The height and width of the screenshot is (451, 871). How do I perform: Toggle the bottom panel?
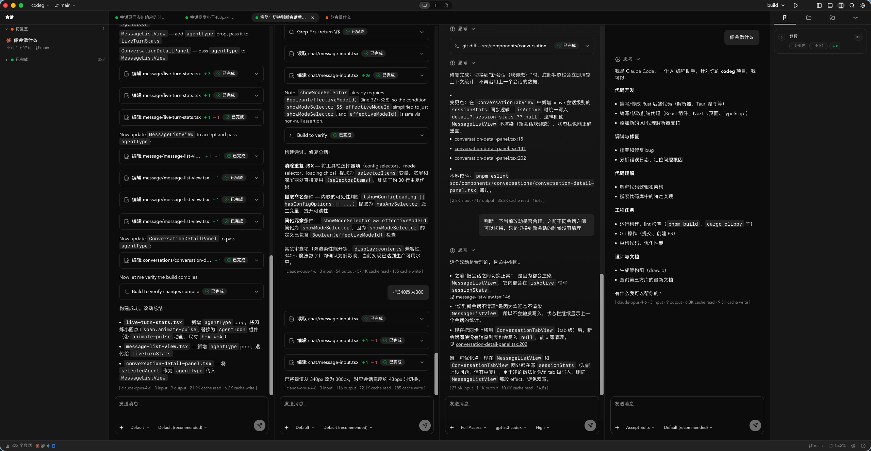coord(830,5)
